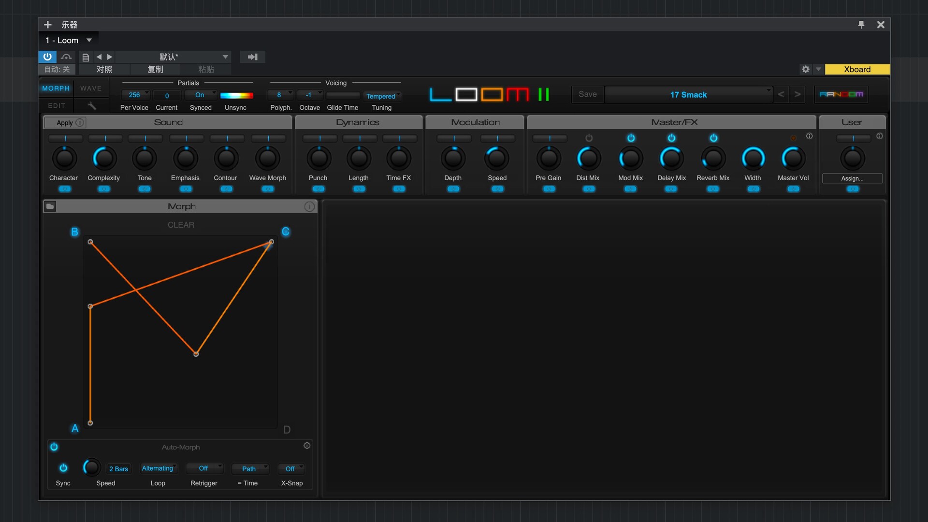Open the 17 Smack preset dropdown

point(688,95)
